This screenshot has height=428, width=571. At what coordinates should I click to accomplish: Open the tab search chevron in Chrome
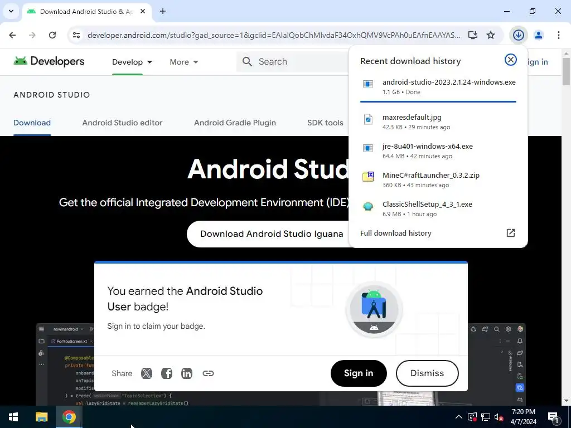coord(11,11)
